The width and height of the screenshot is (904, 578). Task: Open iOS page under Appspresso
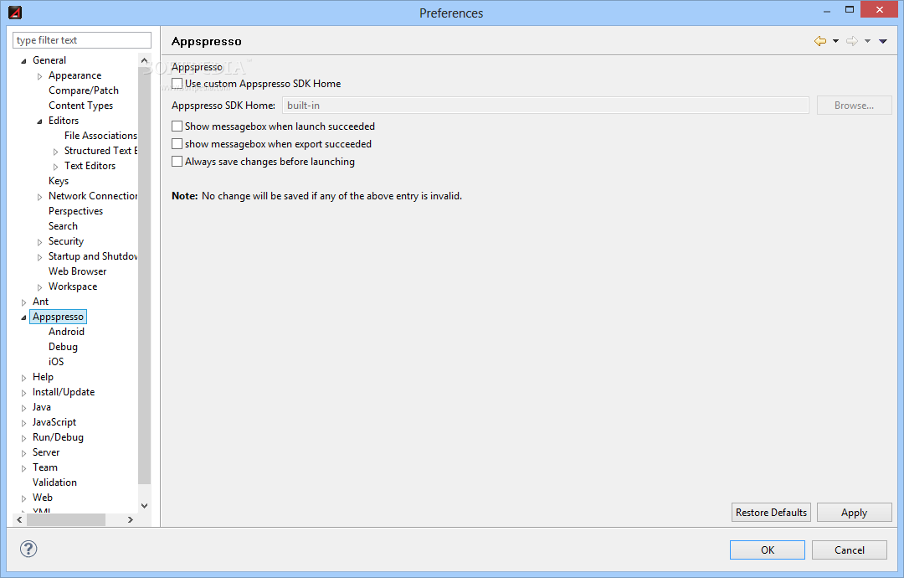(x=56, y=362)
